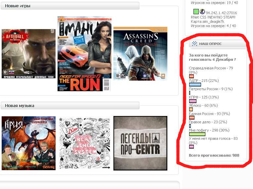Click the Всего проголосовало: 988 total
The height and width of the screenshot is (189, 253).
214,155
